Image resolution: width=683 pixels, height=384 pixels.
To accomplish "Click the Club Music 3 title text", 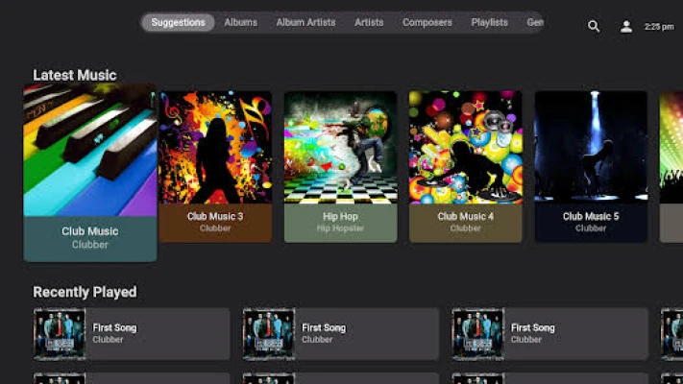I will [215, 216].
